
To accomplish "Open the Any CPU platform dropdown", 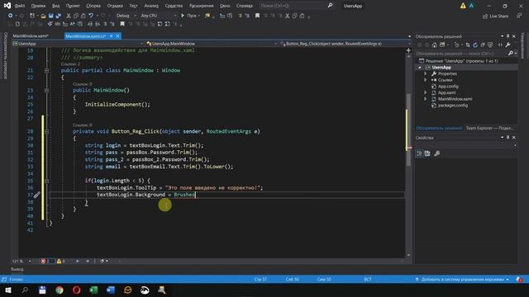I will coord(158,16).
